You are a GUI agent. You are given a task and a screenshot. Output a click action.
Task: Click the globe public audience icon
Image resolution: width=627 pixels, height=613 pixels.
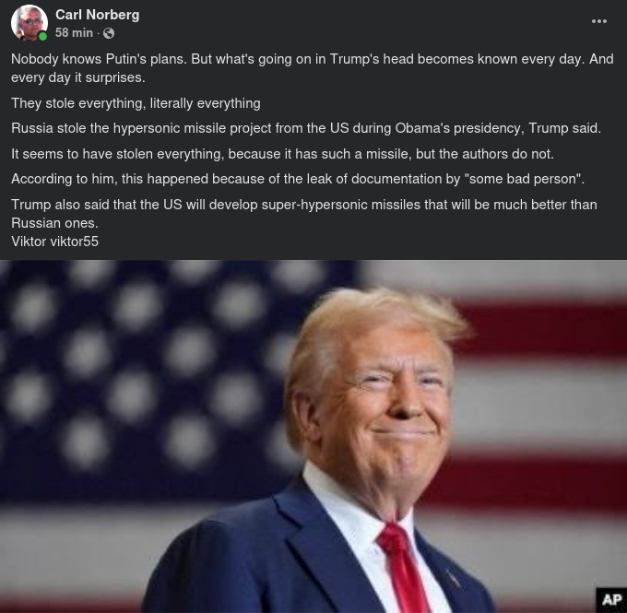(109, 33)
